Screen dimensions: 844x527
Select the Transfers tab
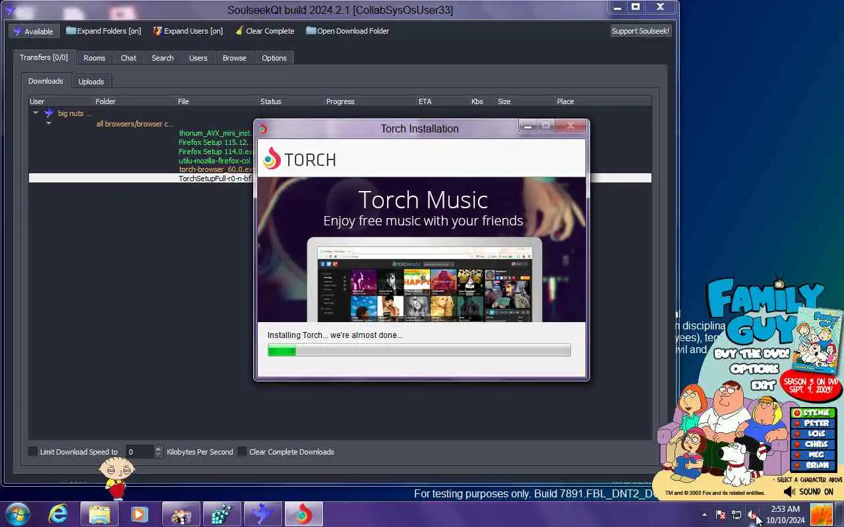pyautogui.click(x=44, y=57)
